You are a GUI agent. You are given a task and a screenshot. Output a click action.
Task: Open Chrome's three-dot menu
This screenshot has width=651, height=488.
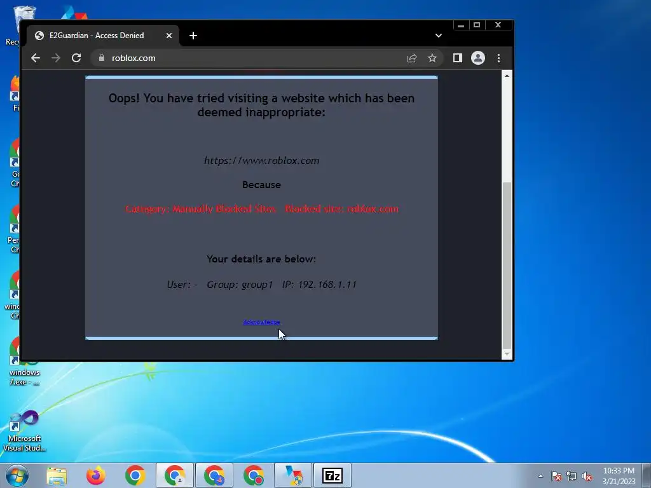498,58
